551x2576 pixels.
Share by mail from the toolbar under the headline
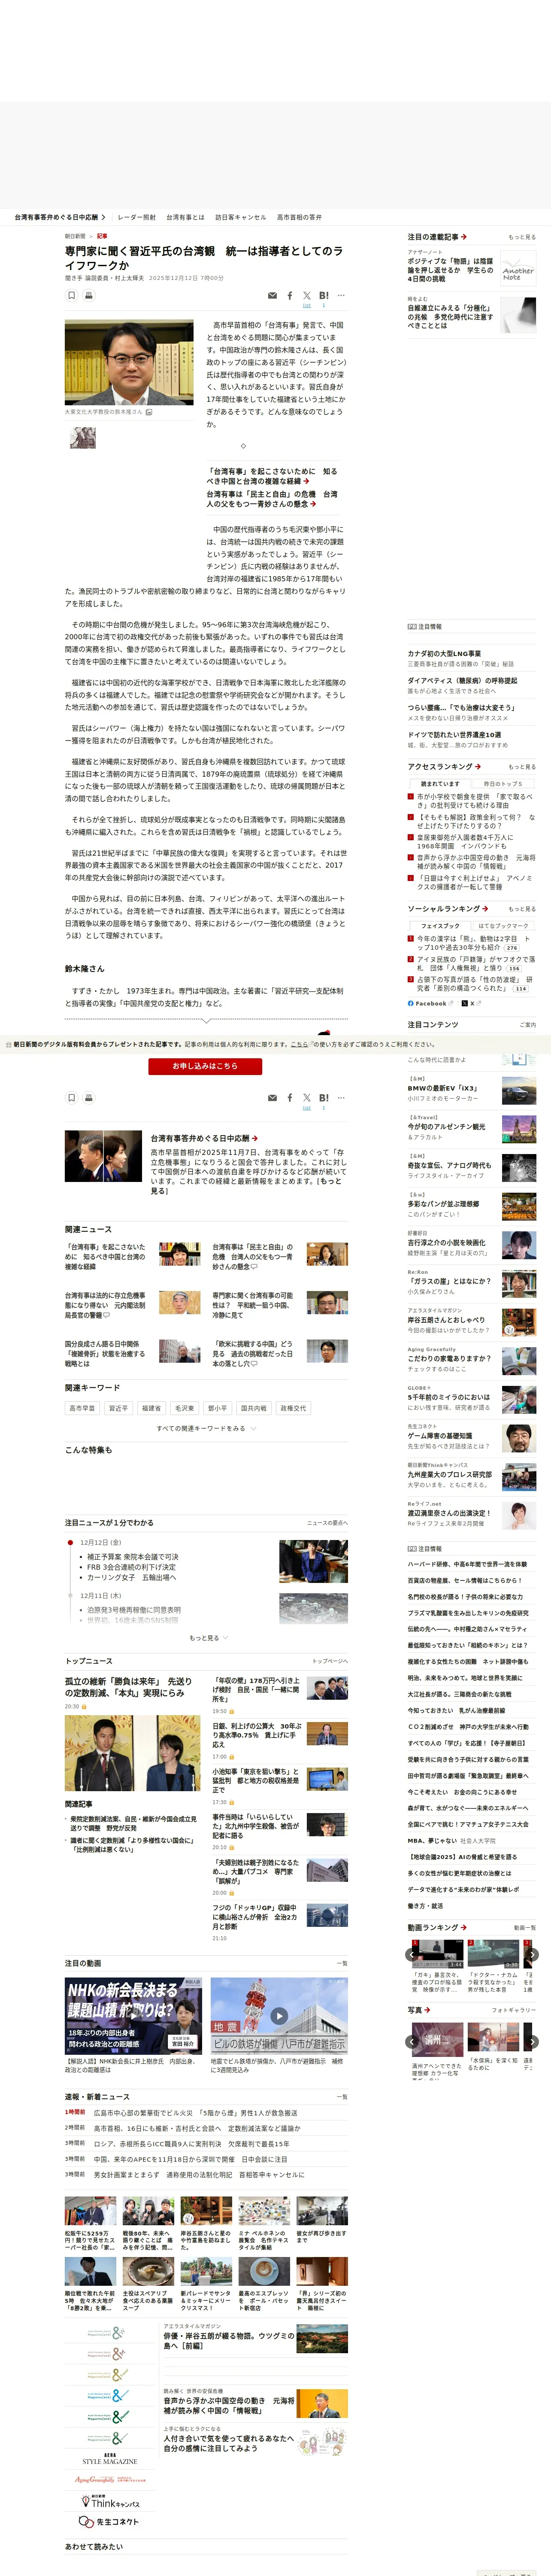click(272, 296)
